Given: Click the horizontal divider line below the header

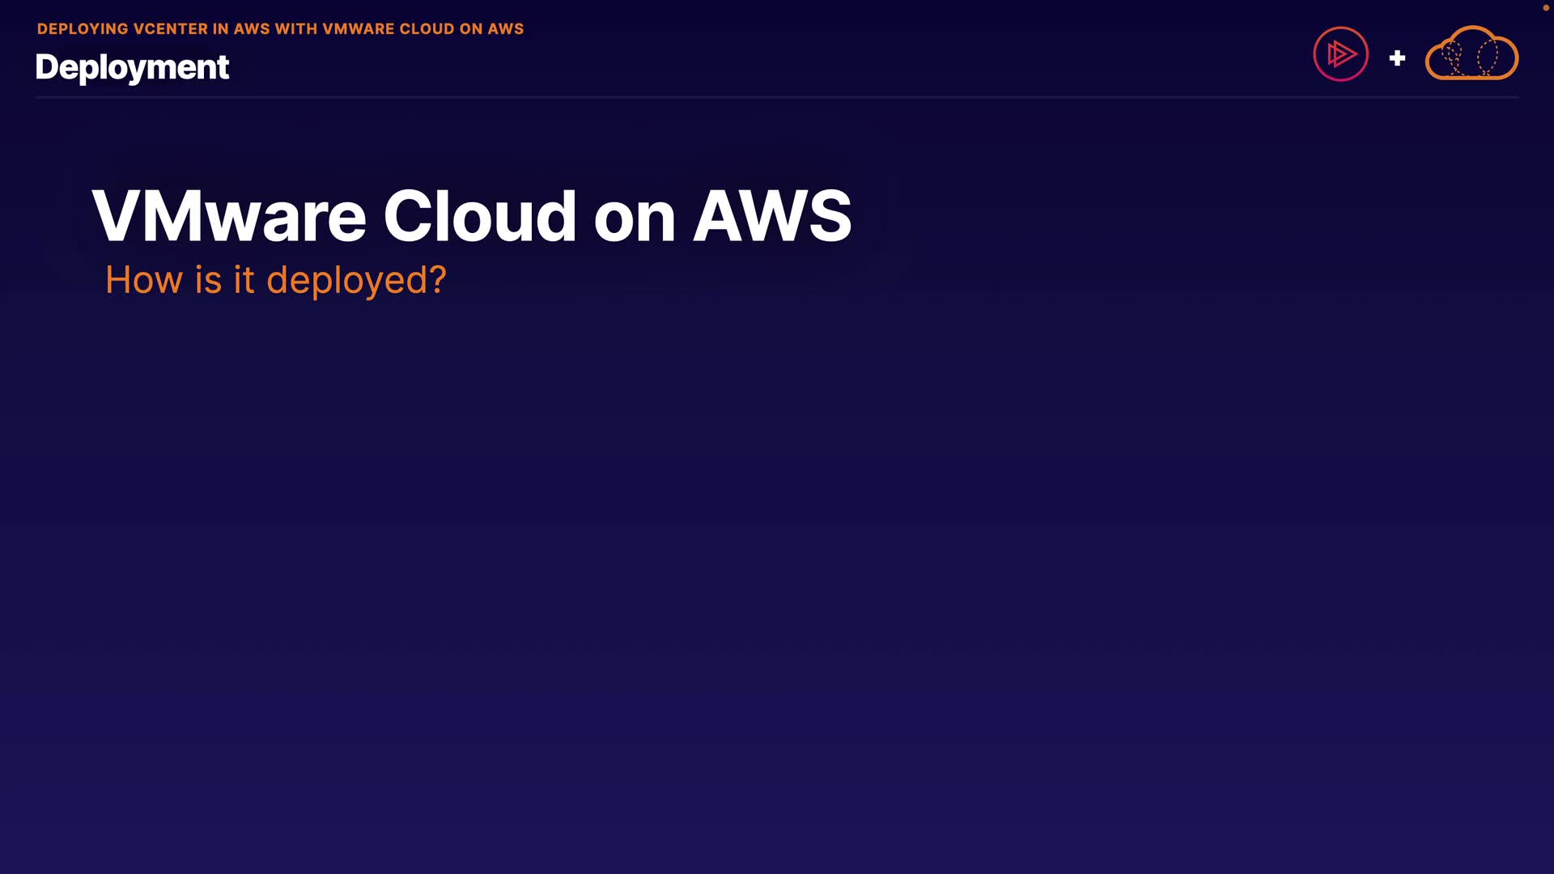Looking at the screenshot, I should coord(777,97).
